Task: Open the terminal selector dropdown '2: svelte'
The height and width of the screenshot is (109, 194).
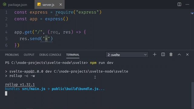Action: tap(127, 55)
